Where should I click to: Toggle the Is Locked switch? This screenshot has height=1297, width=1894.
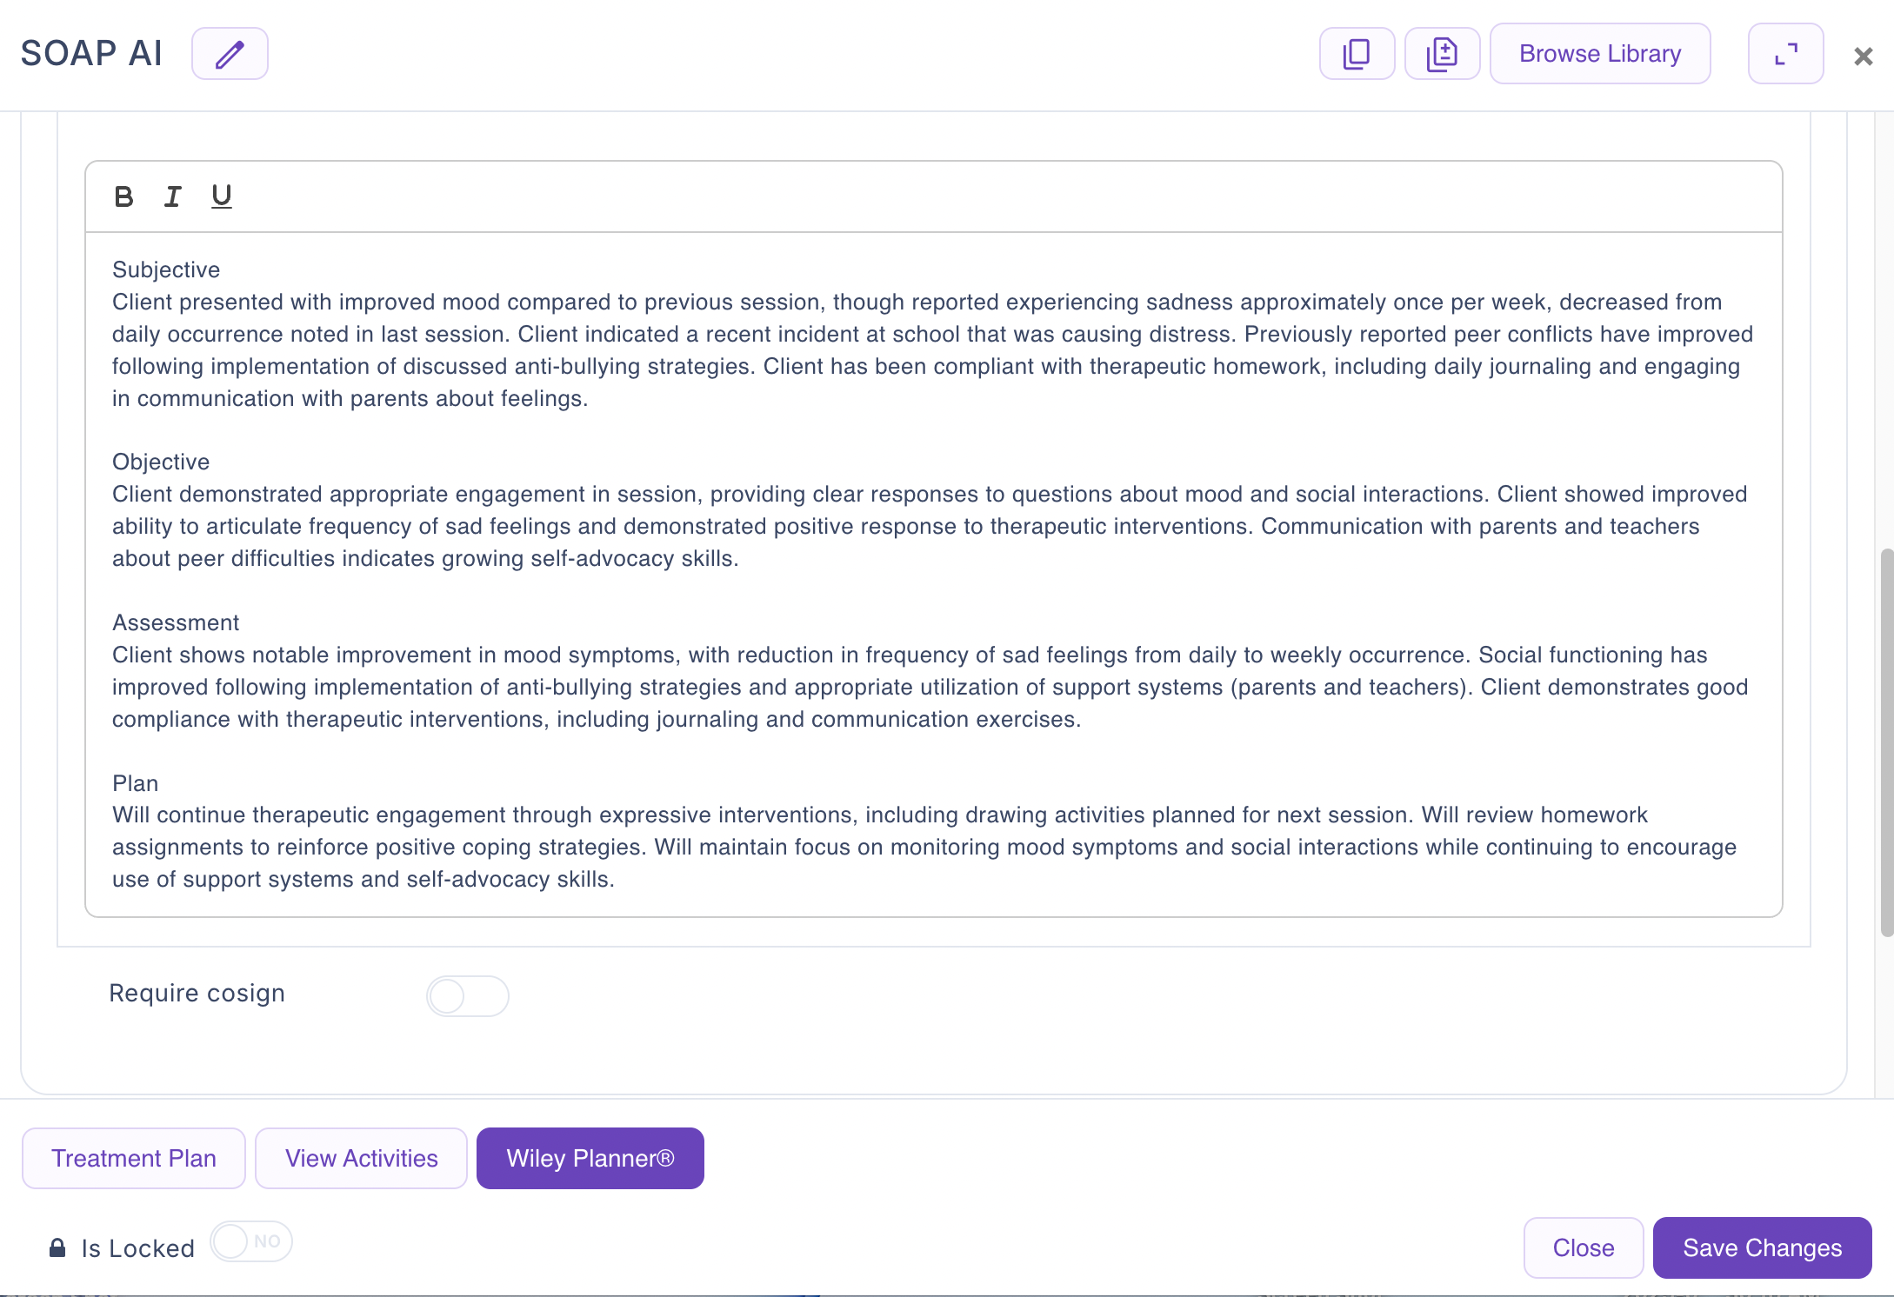[251, 1241]
